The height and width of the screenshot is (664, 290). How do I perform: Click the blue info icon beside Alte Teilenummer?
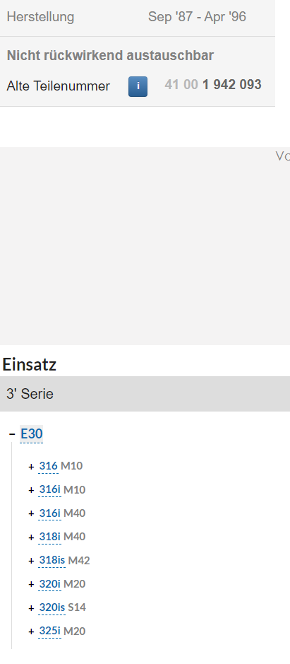[138, 86]
